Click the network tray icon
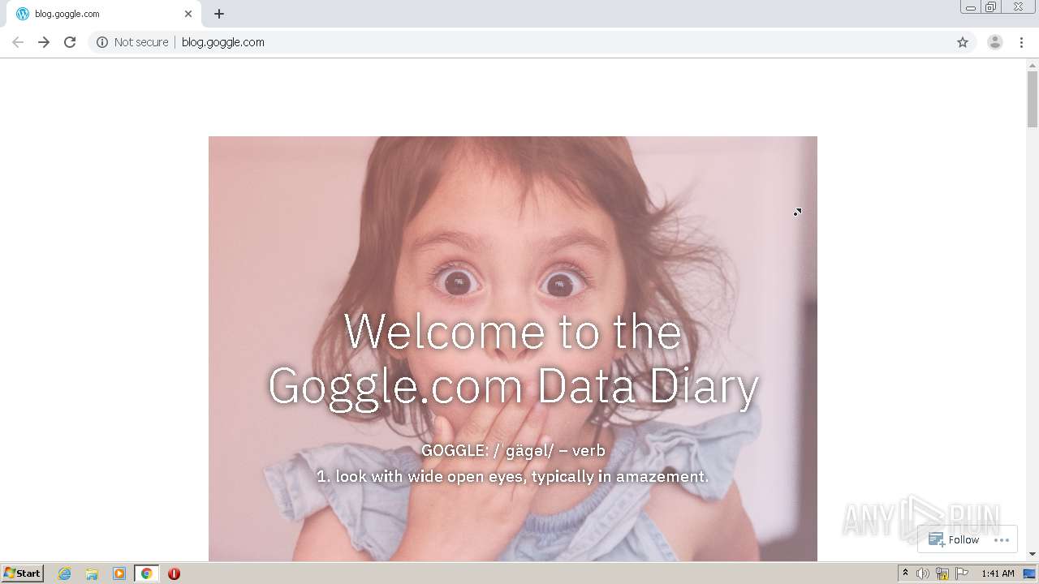The height and width of the screenshot is (584, 1039). pos(942,573)
